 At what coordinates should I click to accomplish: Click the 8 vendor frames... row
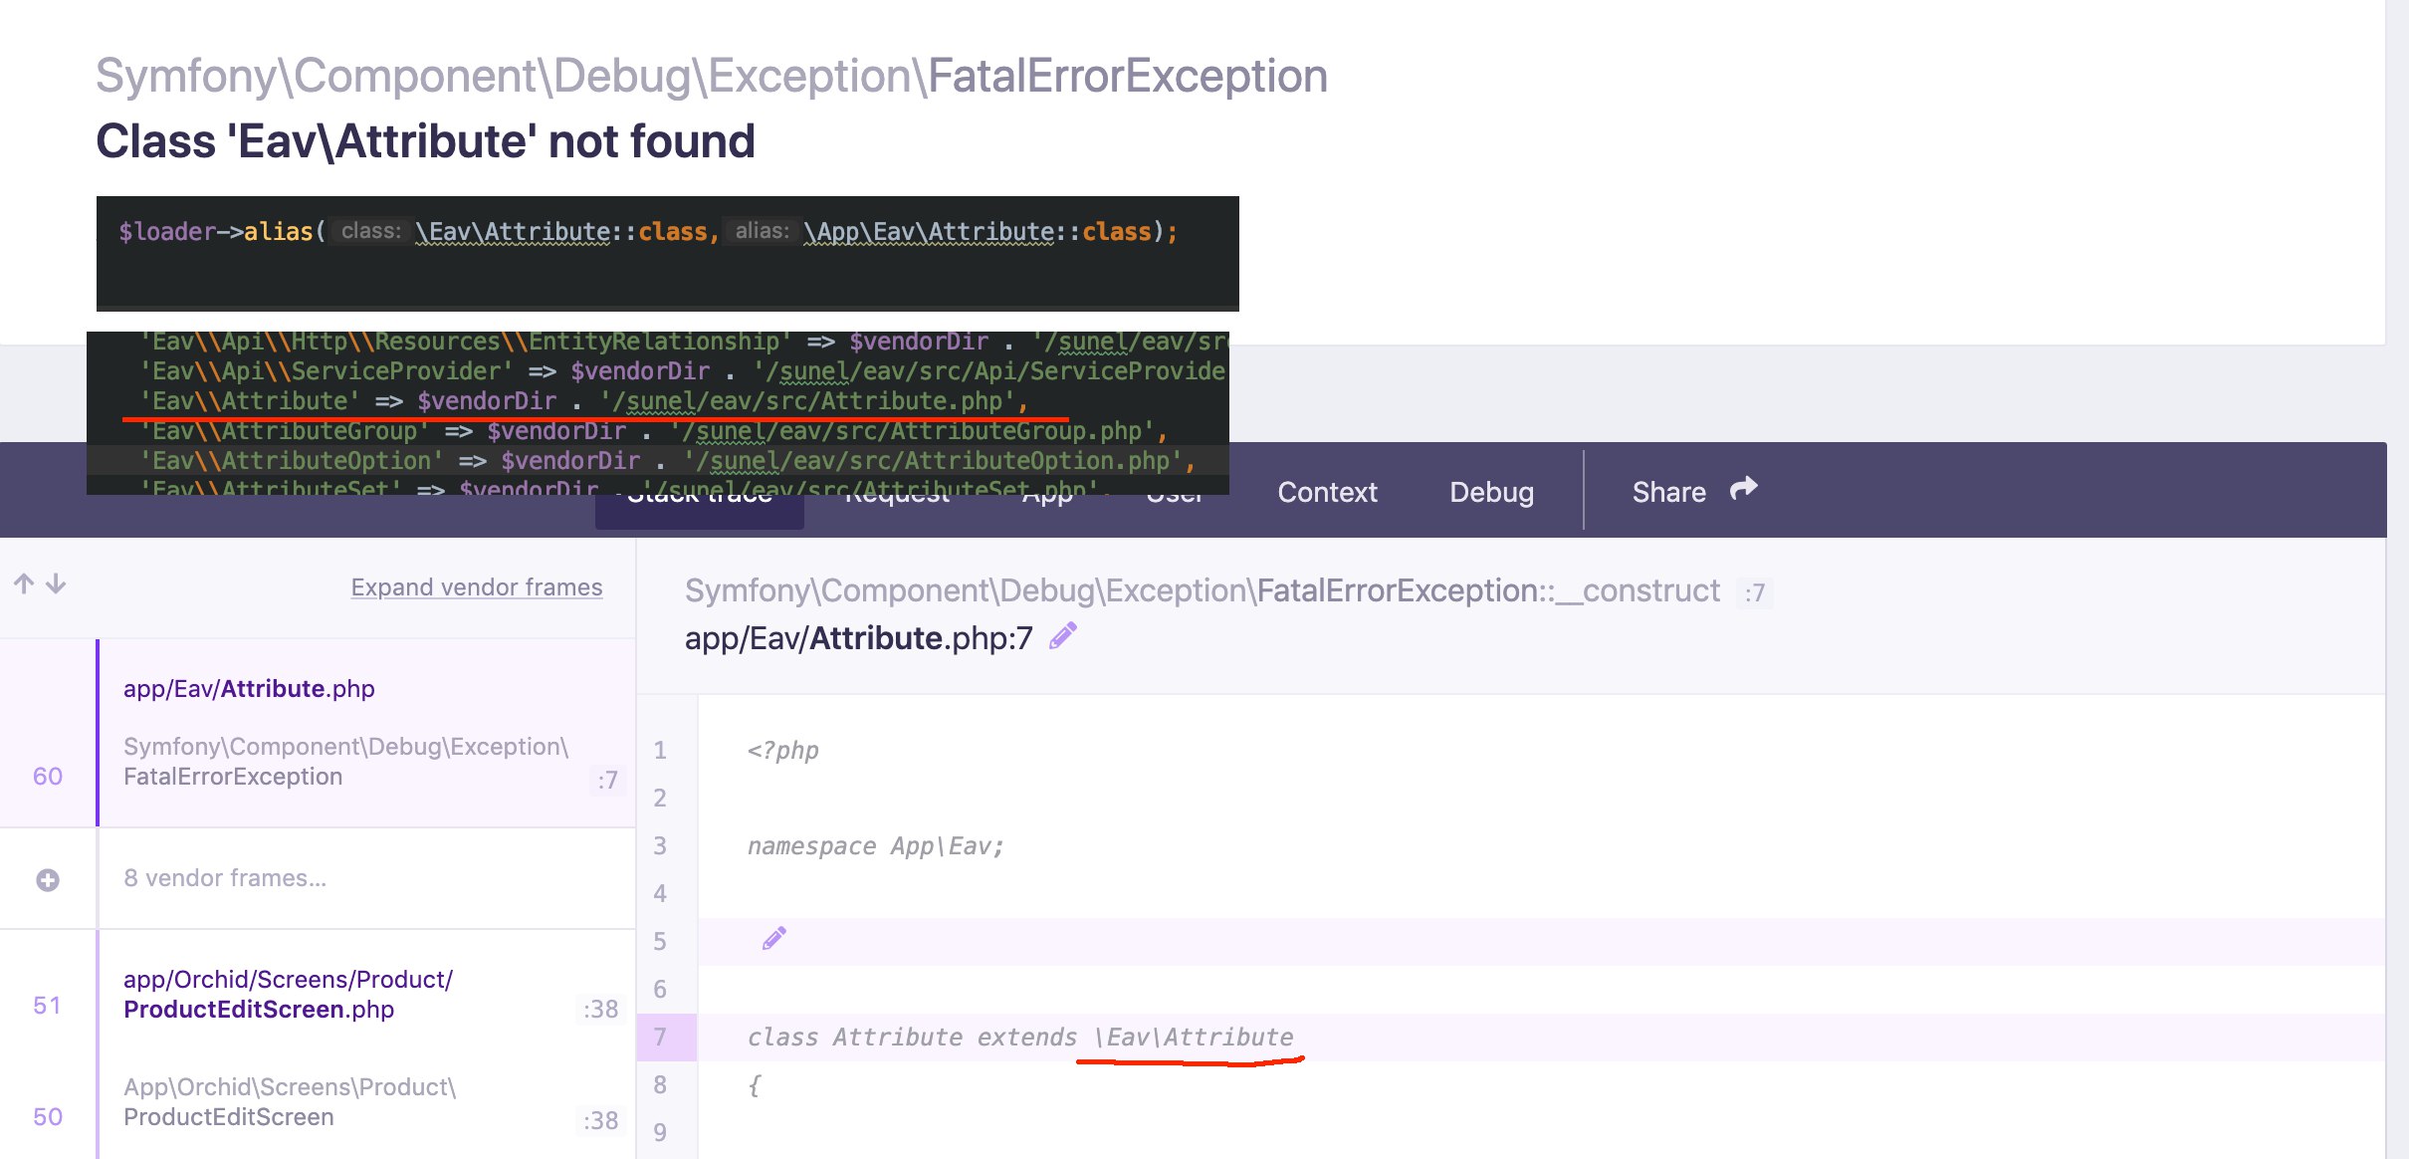coord(318,878)
